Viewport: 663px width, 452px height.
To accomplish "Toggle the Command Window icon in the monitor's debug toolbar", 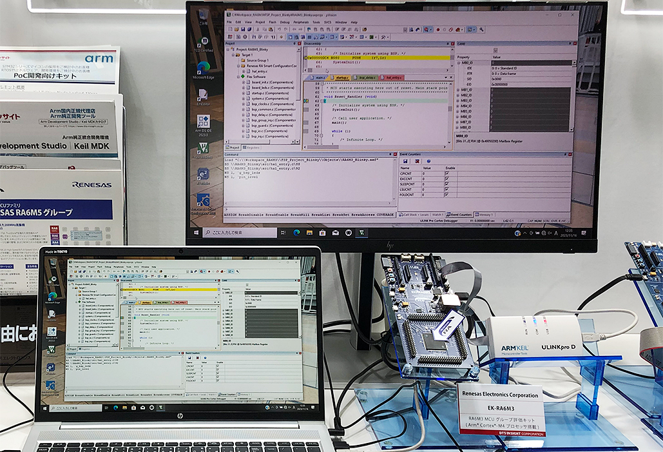I will tap(291, 37).
